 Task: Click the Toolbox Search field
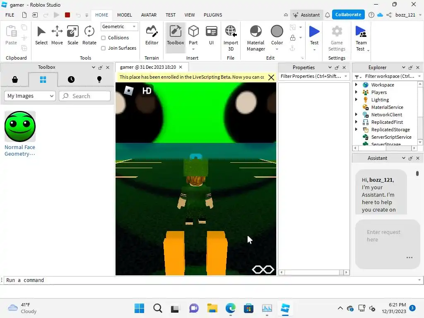pos(84,96)
